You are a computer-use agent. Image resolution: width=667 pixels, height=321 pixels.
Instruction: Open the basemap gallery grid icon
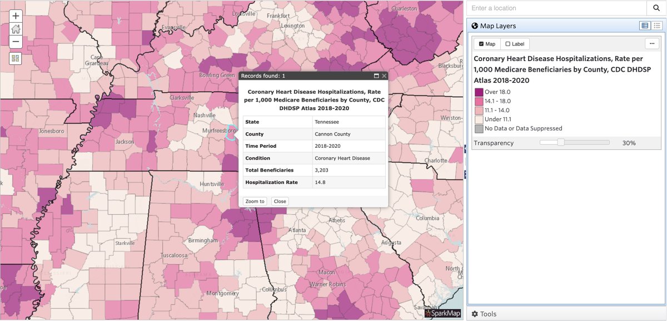16,58
